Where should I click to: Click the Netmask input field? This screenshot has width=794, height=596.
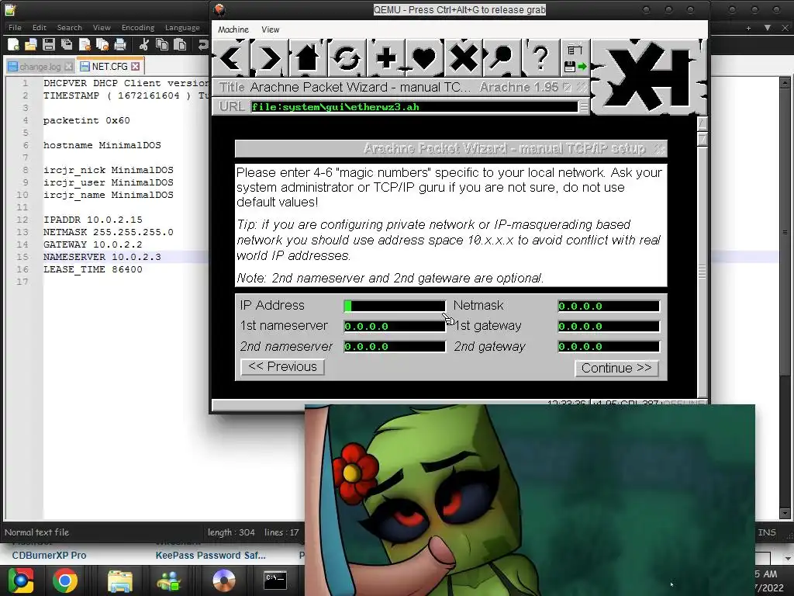point(609,306)
